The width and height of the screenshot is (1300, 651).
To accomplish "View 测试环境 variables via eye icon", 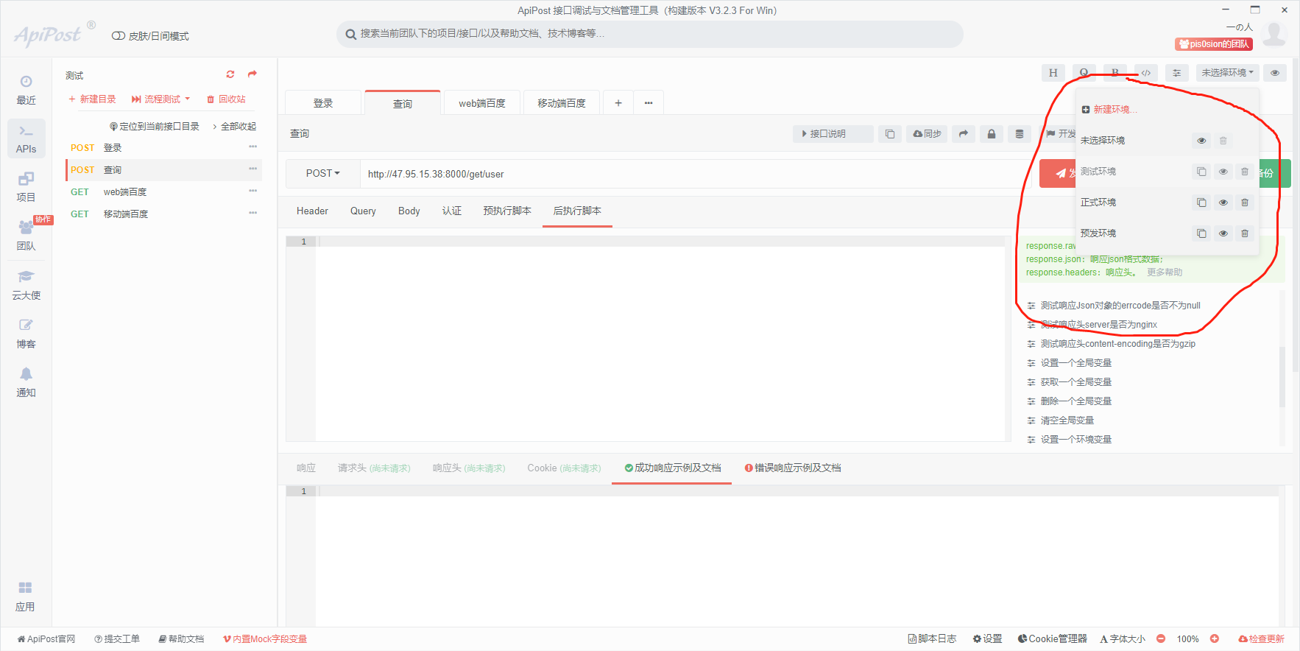I will (x=1223, y=172).
